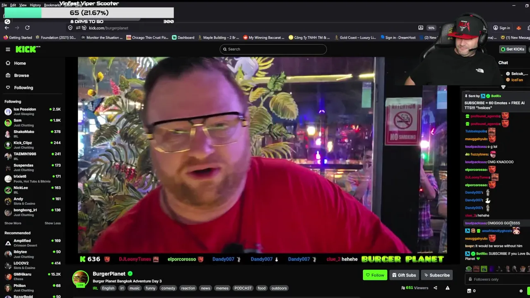
Task: Open the History menu
Action: click(x=35, y=5)
